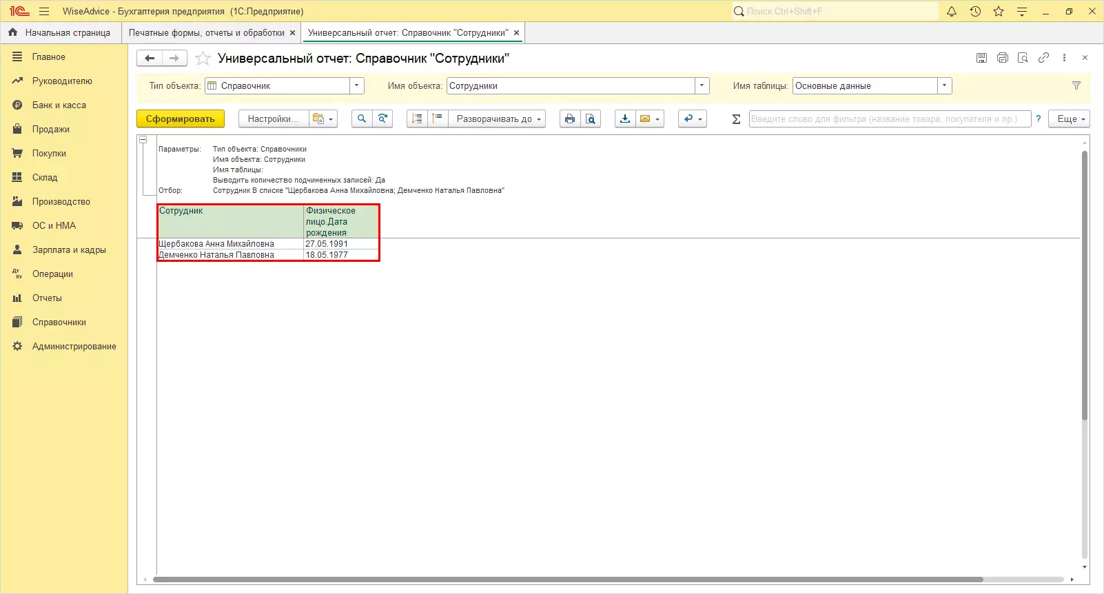This screenshot has width=1104, height=594.
Task: Open the history clock icon
Action: (x=975, y=11)
